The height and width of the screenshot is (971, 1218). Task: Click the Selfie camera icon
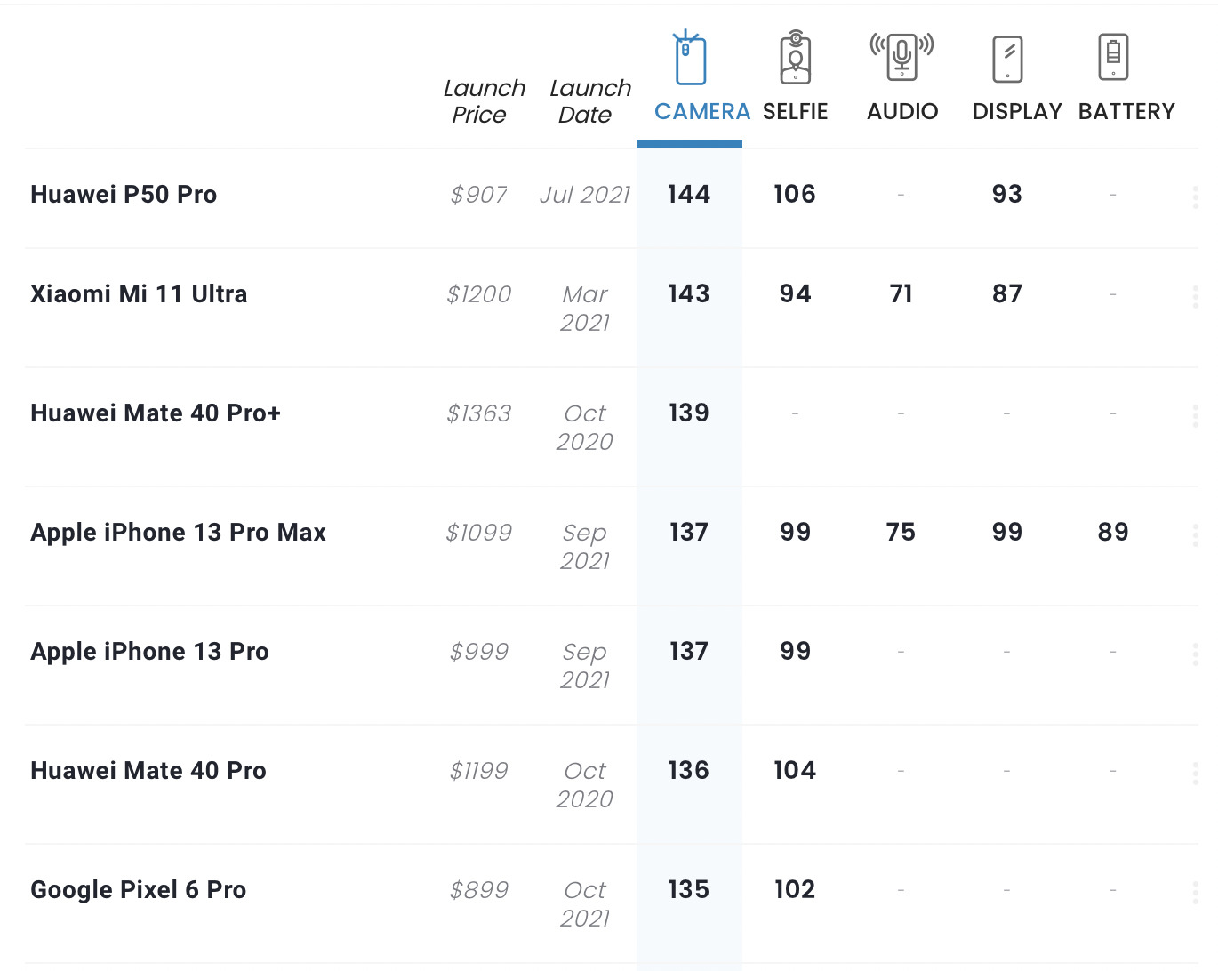[796, 59]
